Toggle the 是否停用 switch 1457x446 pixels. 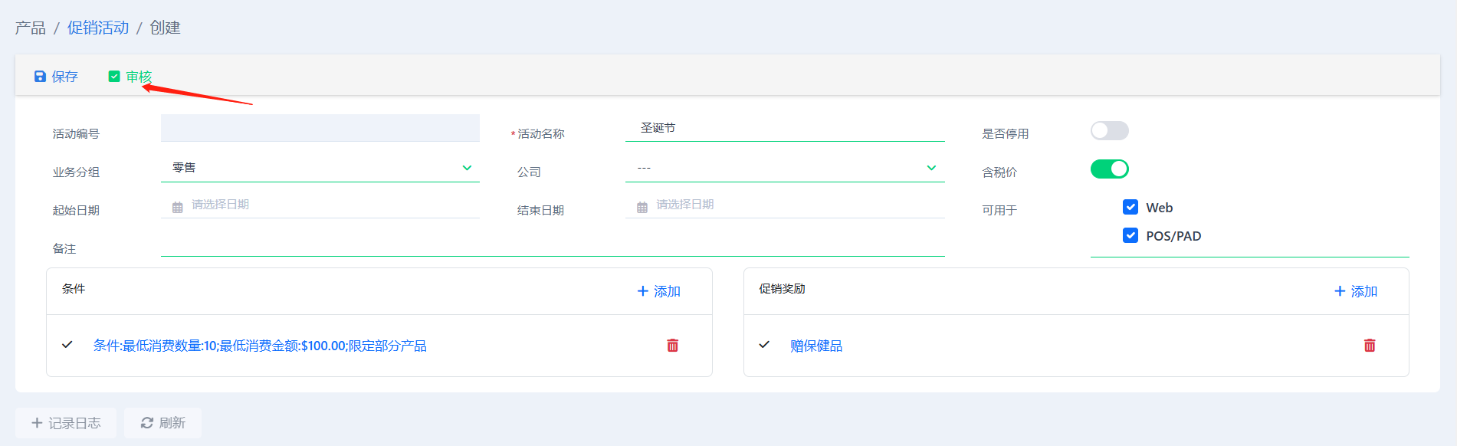point(1110,131)
